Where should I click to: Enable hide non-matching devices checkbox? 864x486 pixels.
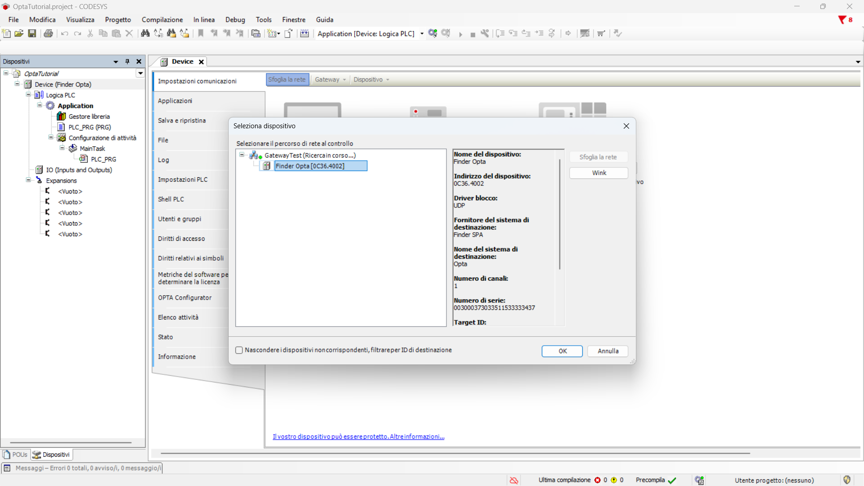239,350
